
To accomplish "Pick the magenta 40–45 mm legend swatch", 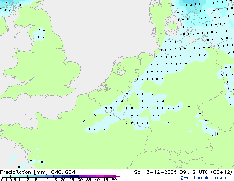I will (x=100, y=176).
